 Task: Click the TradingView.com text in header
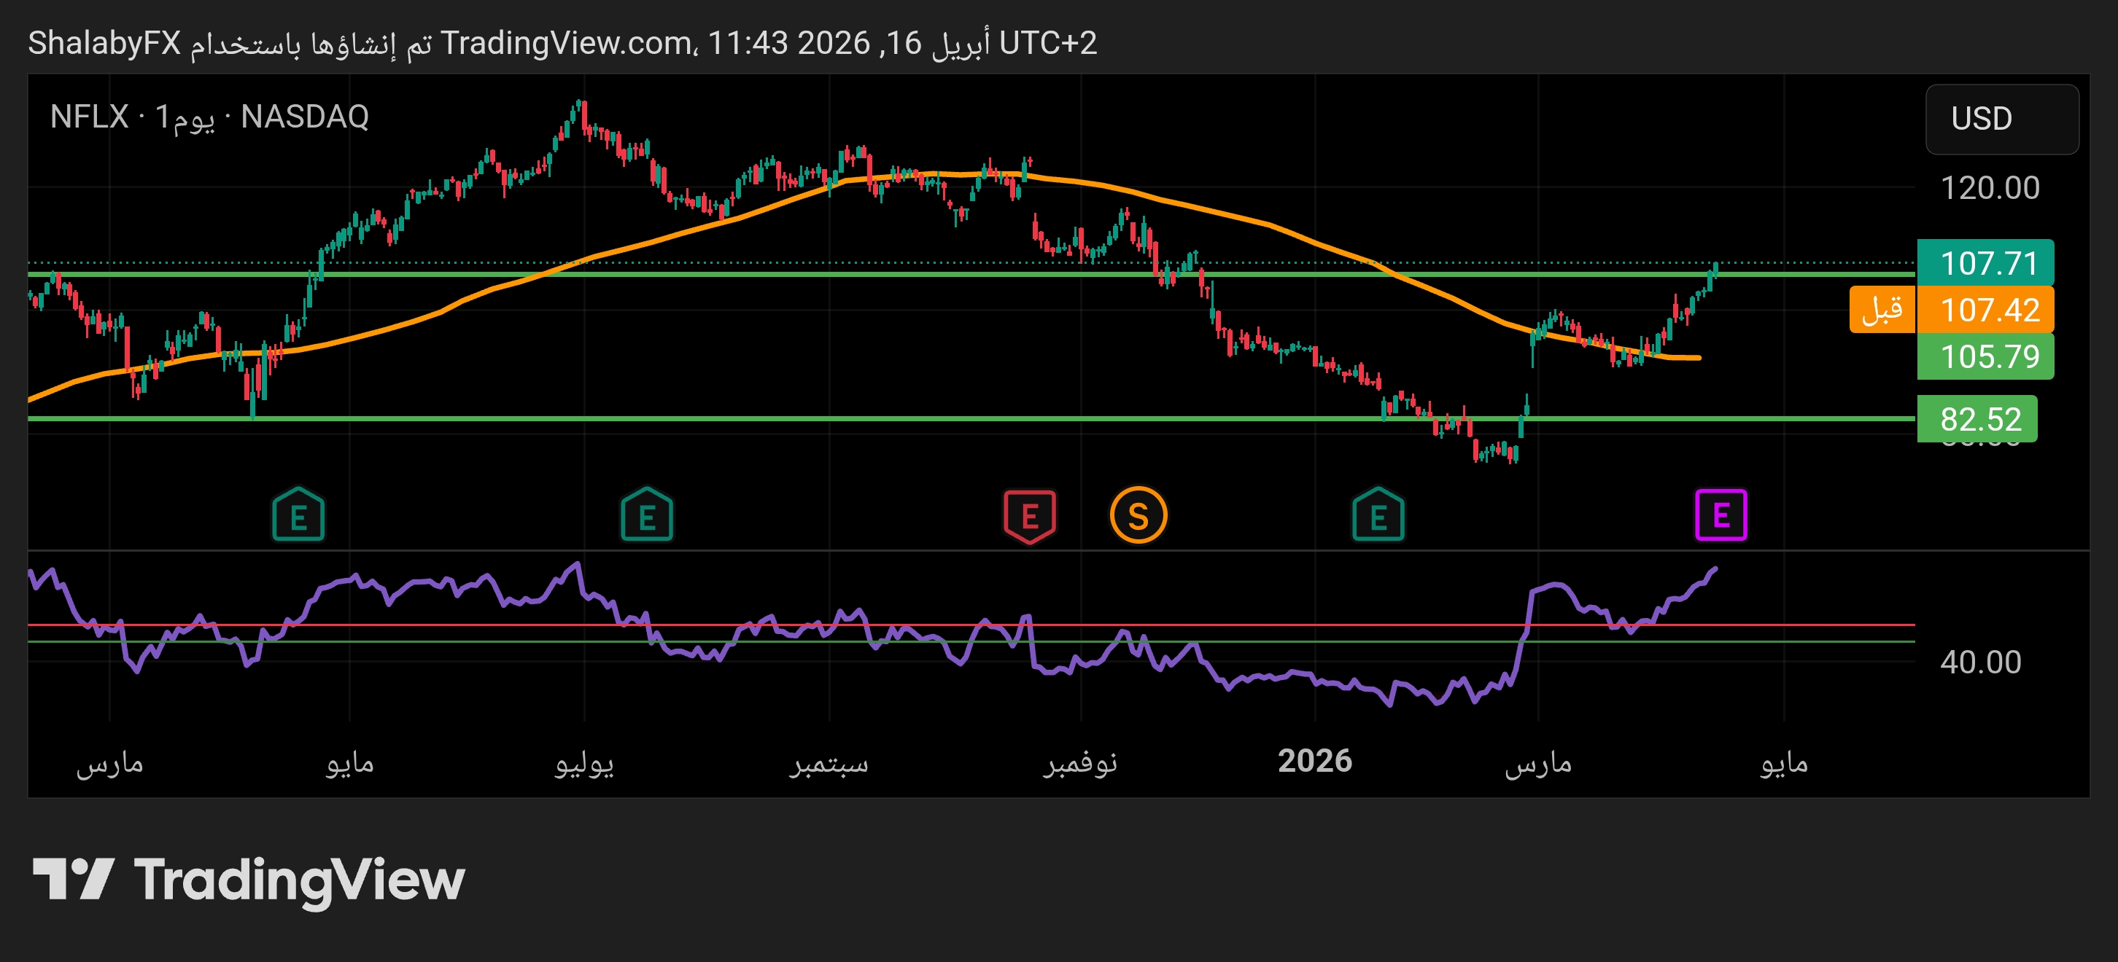click(566, 43)
